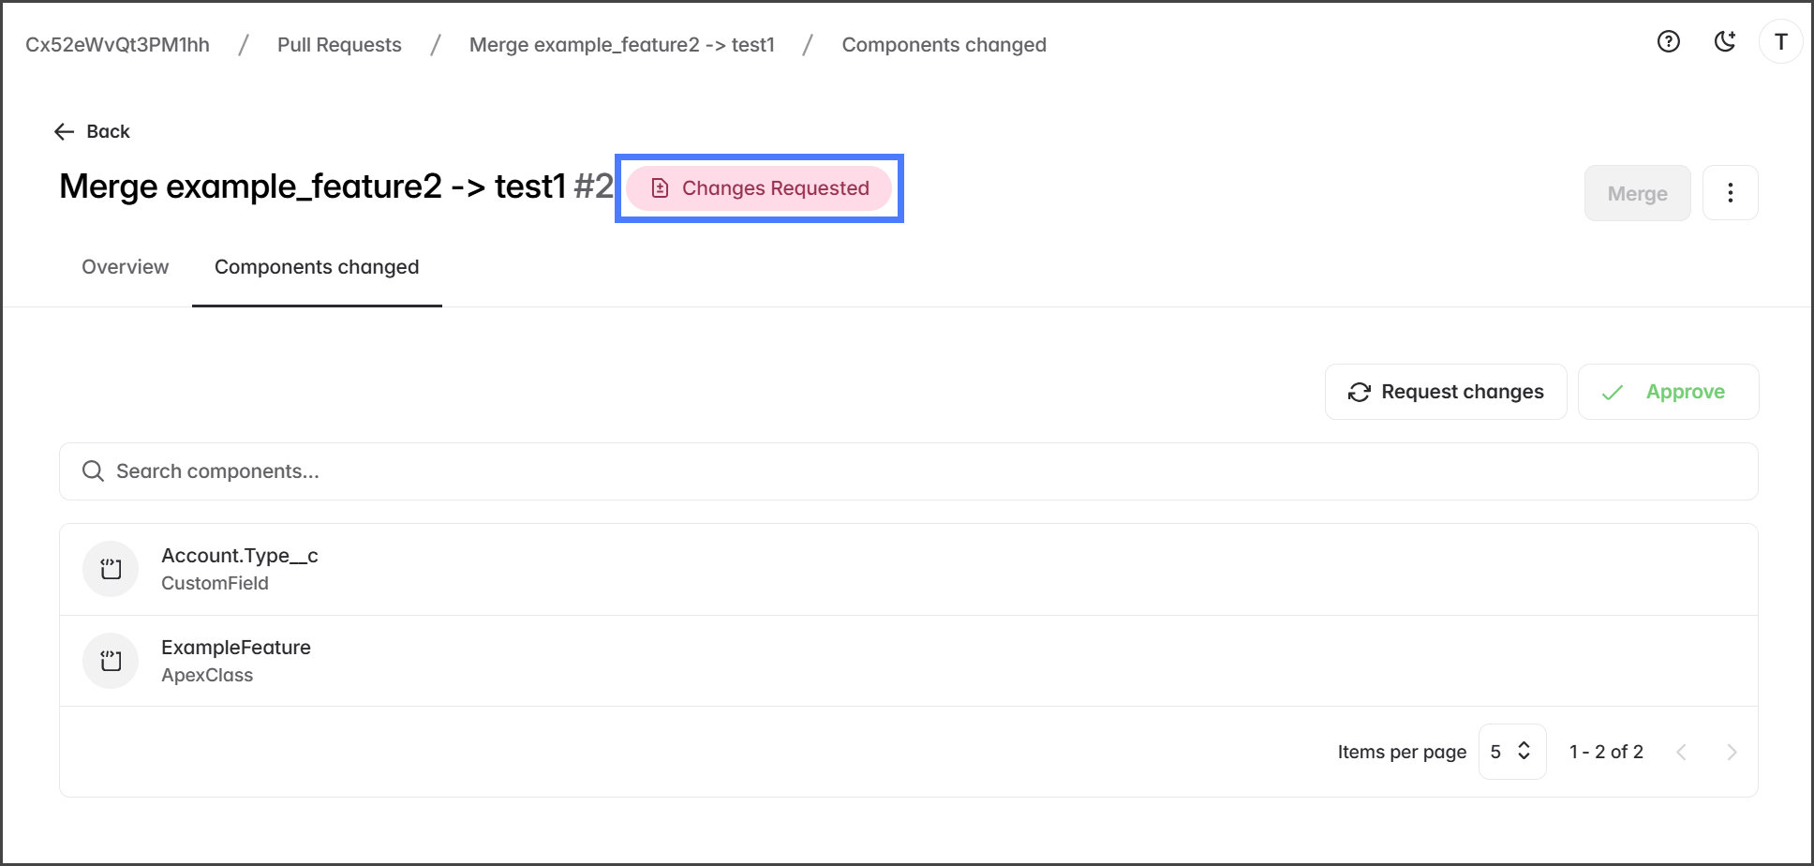Expand the Items per page dropdown
This screenshot has height=866, width=1814.
(x=1511, y=752)
